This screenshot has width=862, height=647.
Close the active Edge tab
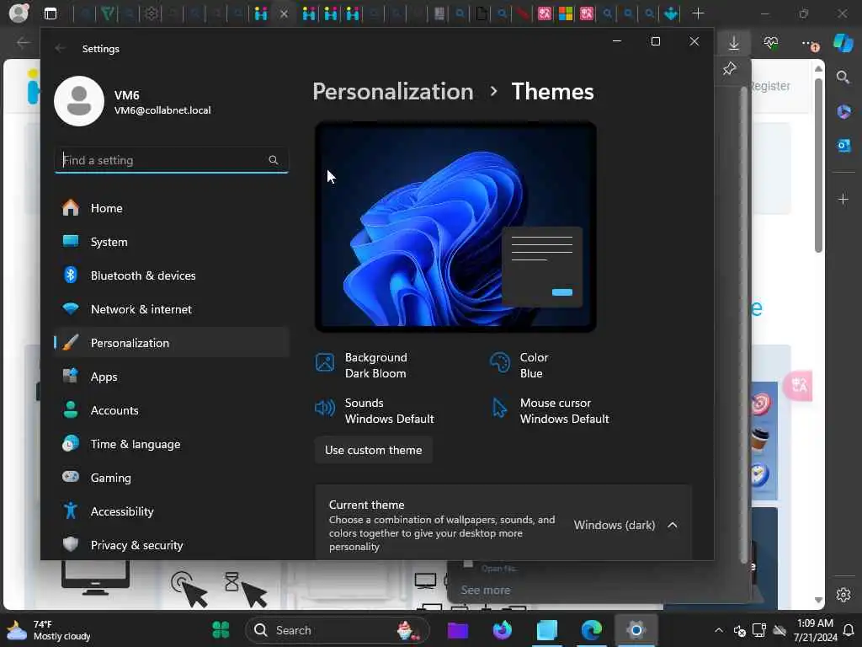pyautogui.click(x=284, y=13)
